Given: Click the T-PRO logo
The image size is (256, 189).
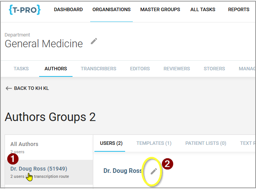Looking at the screenshot, I should (x=24, y=10).
